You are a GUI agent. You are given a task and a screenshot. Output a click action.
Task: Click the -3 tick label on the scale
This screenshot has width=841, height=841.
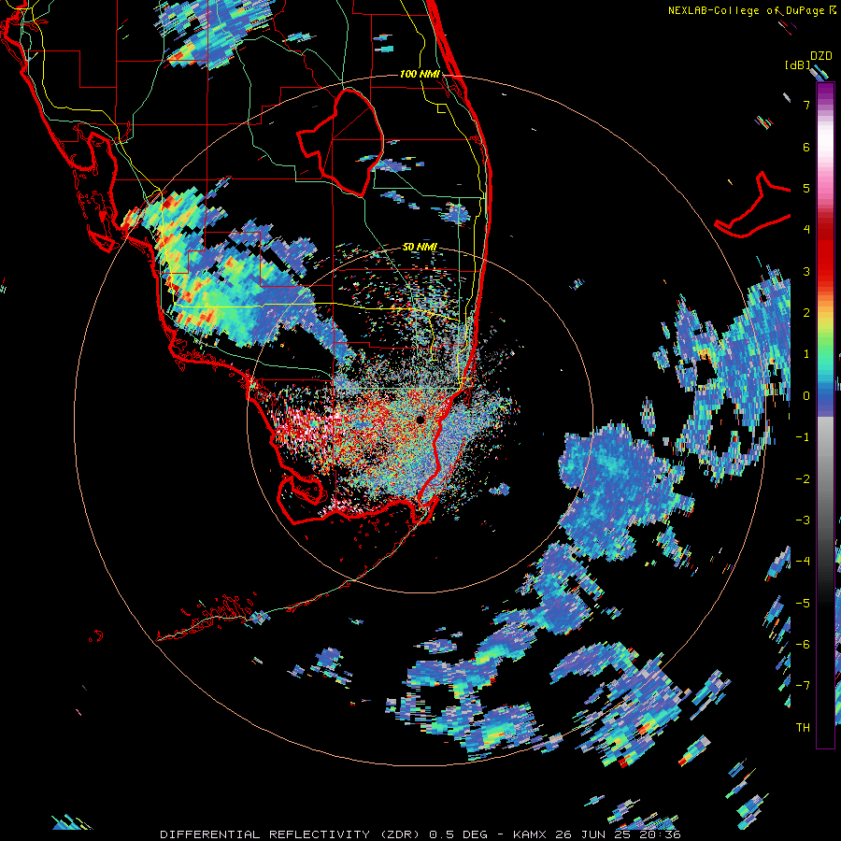coord(803,520)
